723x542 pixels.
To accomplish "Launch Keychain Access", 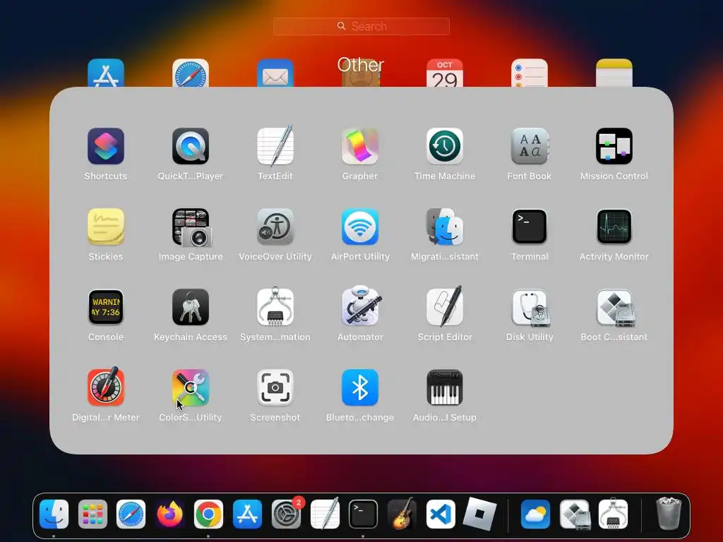I will (x=191, y=308).
